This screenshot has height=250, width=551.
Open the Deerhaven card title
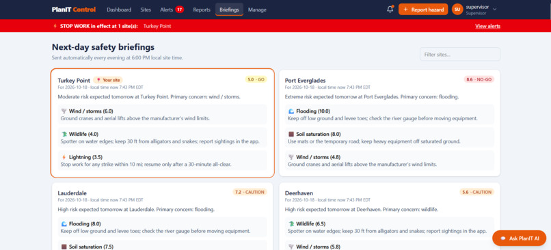299,193
